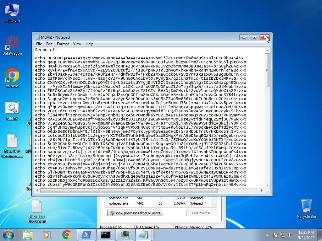Open Windows Explorer from the taskbar
322x241 pixels.
pos(28,235)
